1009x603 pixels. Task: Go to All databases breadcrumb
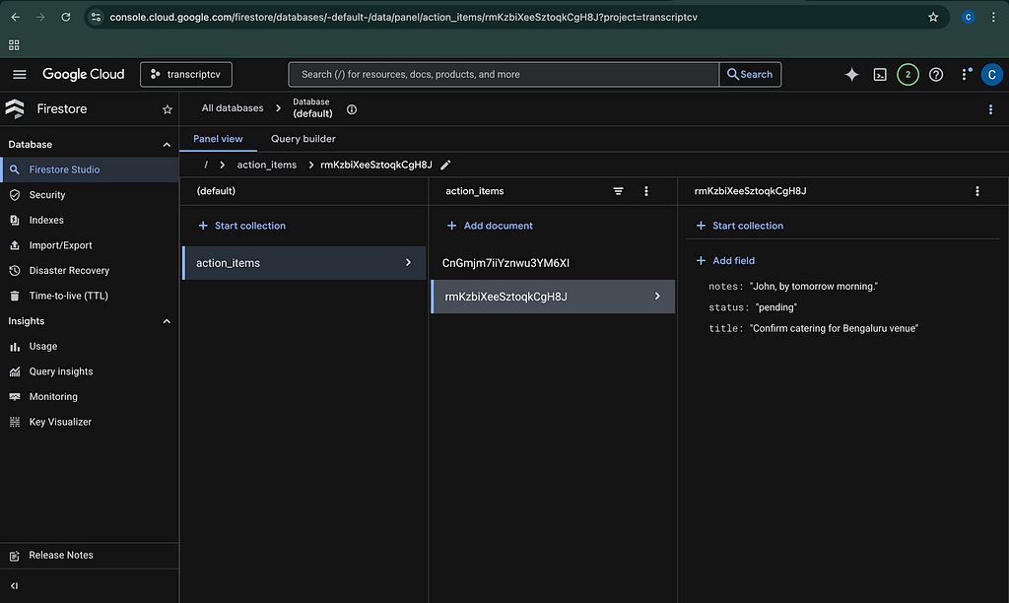233,108
